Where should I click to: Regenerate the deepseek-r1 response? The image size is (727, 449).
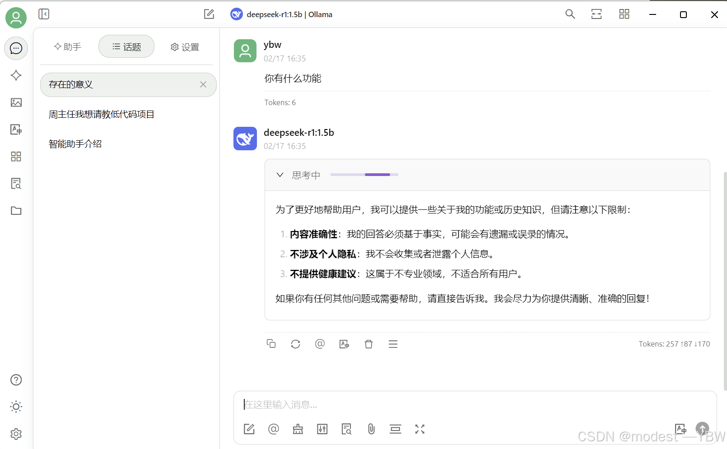[295, 344]
